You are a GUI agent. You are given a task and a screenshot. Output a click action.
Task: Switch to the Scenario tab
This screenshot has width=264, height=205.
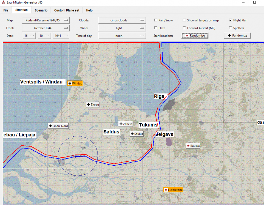tap(41, 10)
